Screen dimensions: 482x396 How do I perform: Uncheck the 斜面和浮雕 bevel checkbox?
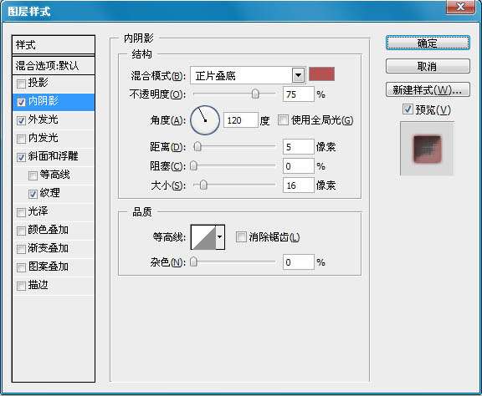coord(21,157)
